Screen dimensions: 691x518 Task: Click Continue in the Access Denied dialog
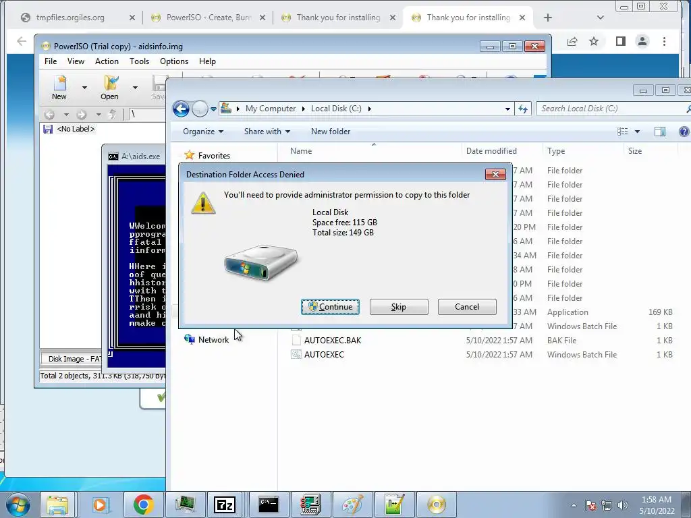coord(330,307)
